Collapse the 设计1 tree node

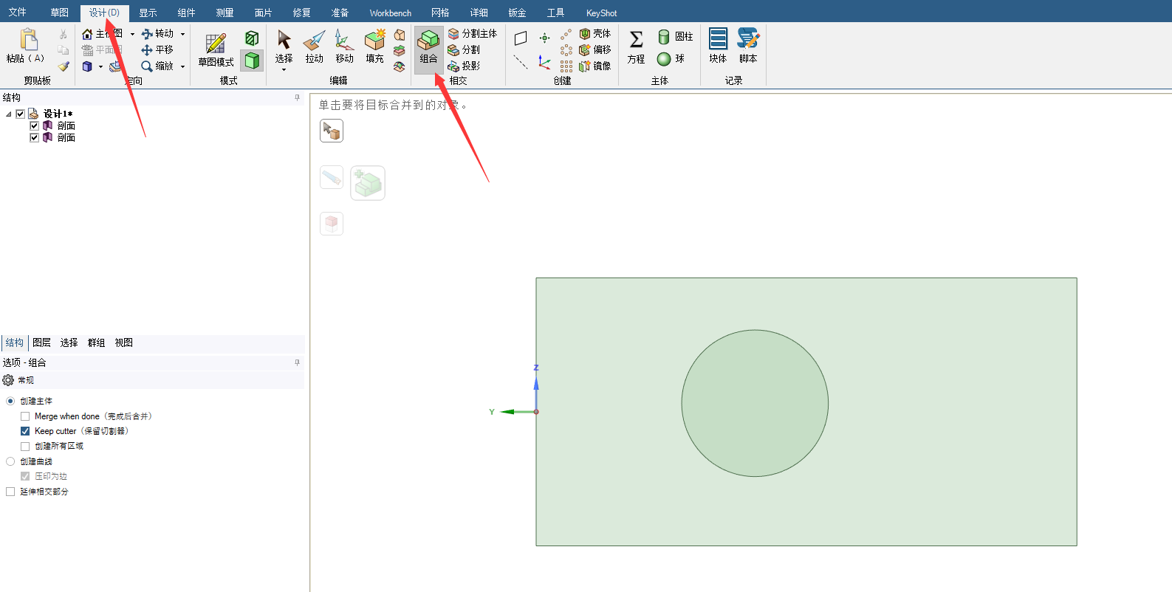(8, 114)
